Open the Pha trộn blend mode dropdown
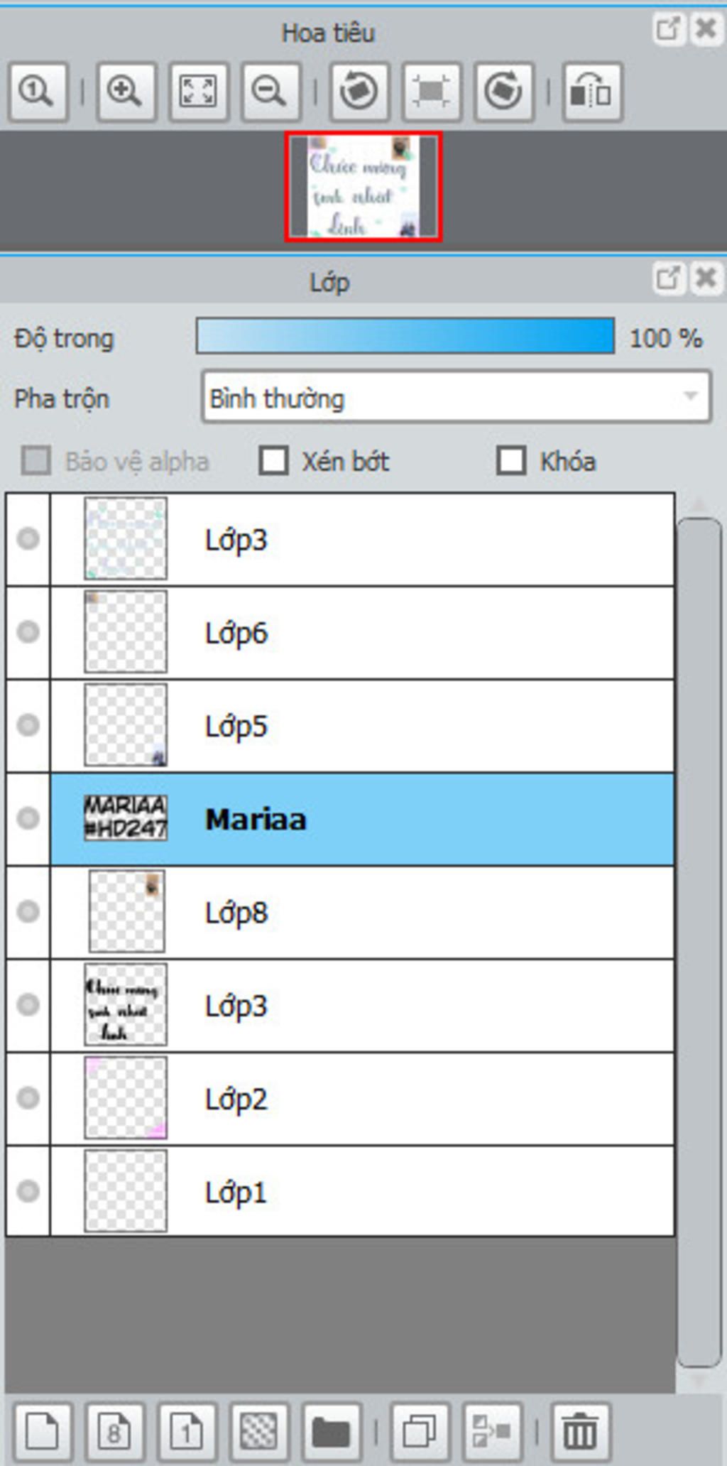727x1466 pixels. 456,398
